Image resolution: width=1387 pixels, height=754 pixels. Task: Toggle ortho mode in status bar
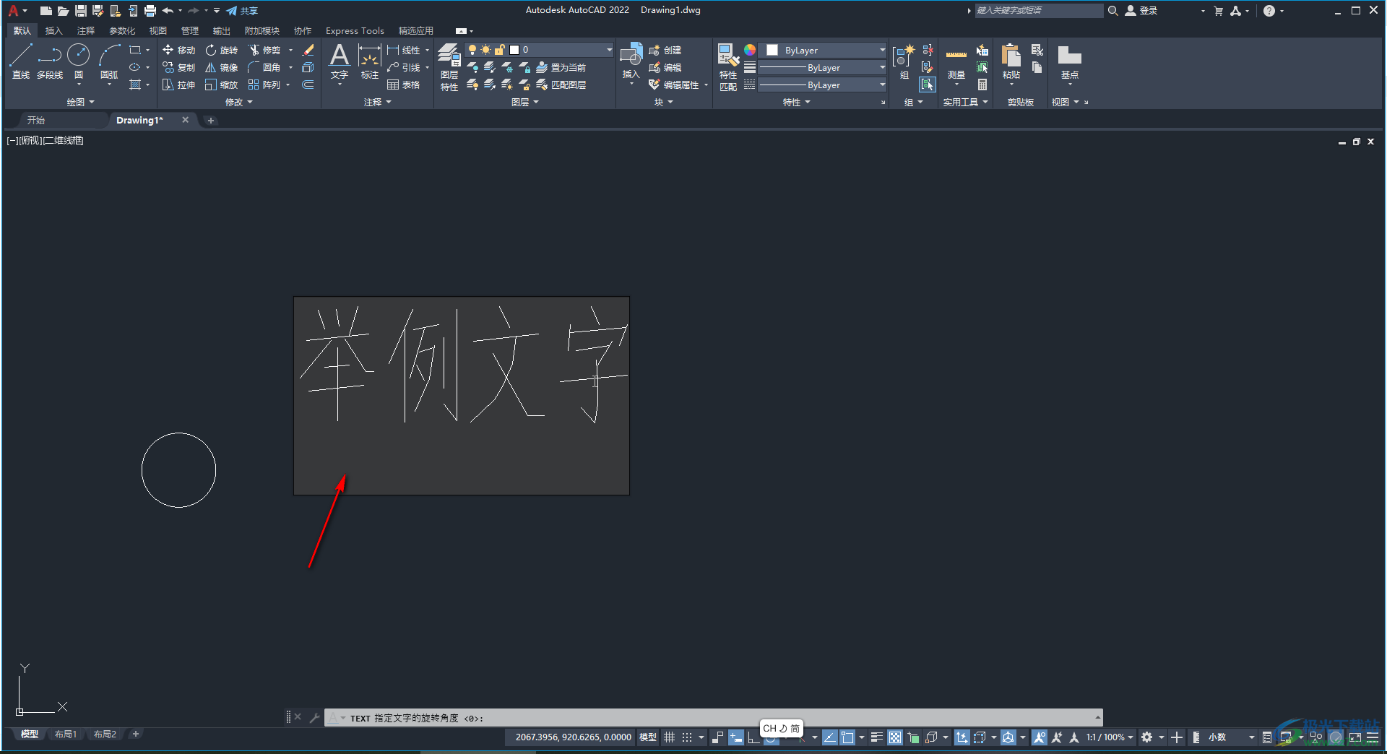click(x=753, y=737)
